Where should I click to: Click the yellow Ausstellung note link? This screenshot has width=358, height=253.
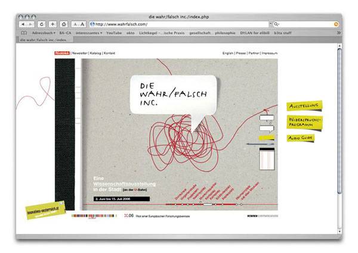[304, 106]
